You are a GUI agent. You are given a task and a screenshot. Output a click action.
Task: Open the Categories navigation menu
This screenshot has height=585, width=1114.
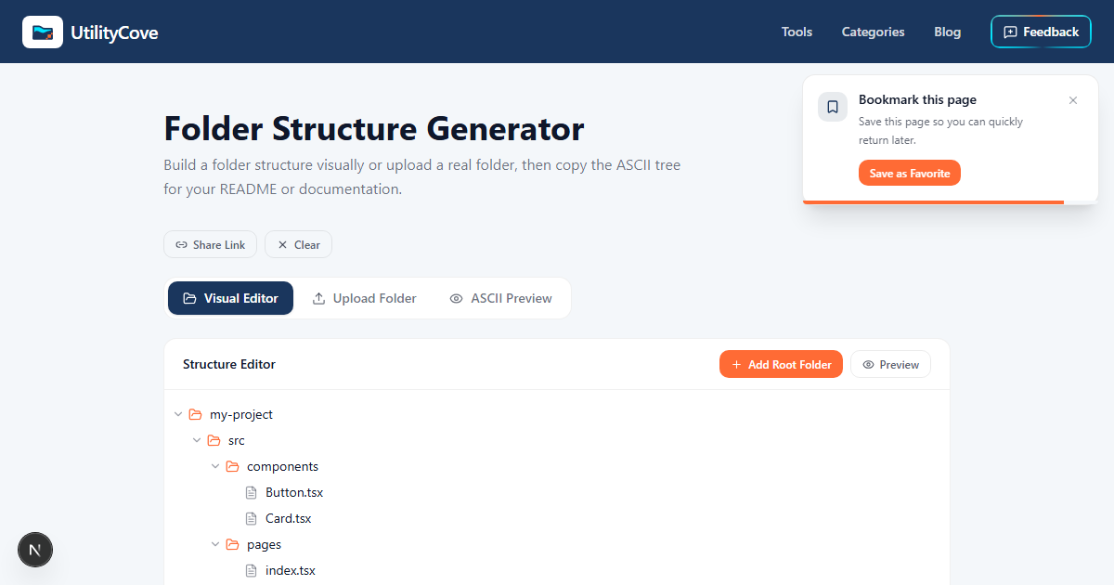[x=873, y=32]
